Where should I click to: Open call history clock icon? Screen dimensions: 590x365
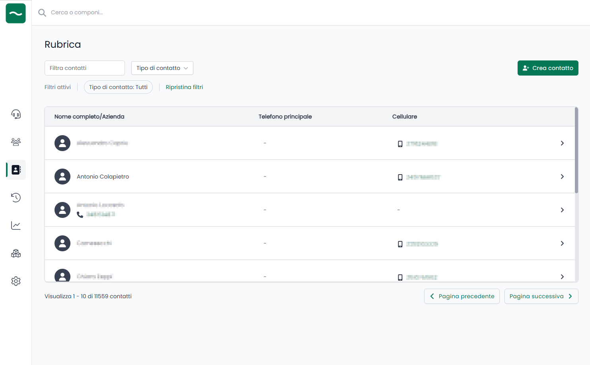click(x=16, y=198)
